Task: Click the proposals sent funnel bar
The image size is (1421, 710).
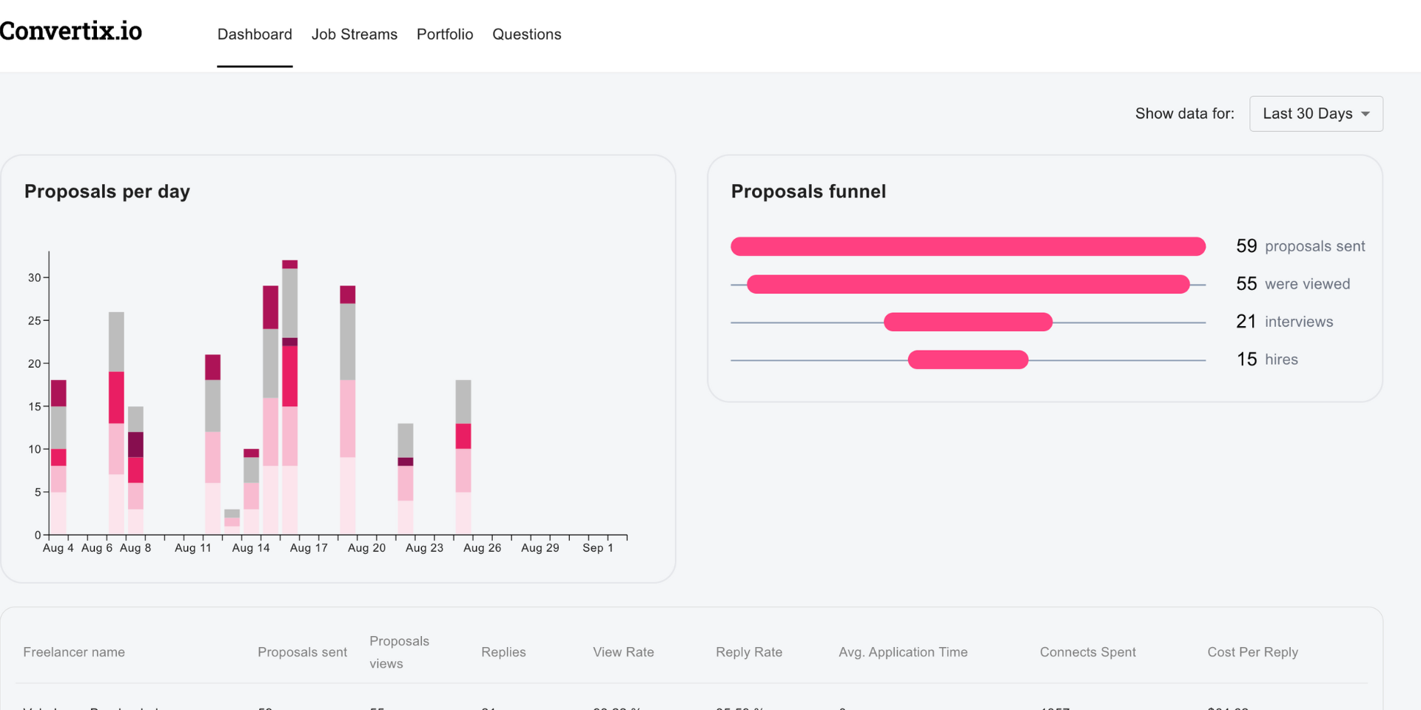Action: 968,246
